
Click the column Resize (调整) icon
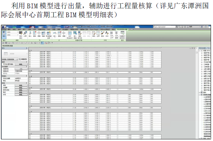pos(39,34)
